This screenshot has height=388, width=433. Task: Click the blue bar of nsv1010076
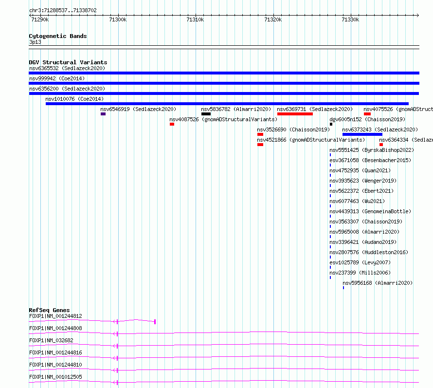[x=227, y=104]
